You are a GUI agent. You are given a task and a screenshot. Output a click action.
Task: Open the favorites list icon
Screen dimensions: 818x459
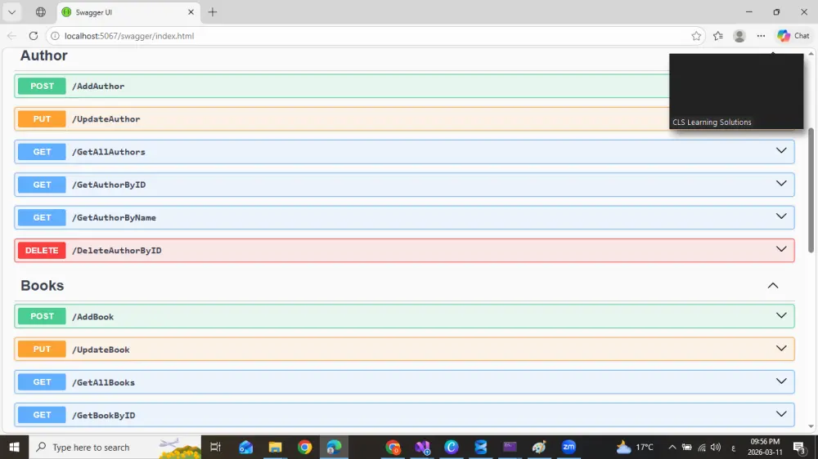718,36
